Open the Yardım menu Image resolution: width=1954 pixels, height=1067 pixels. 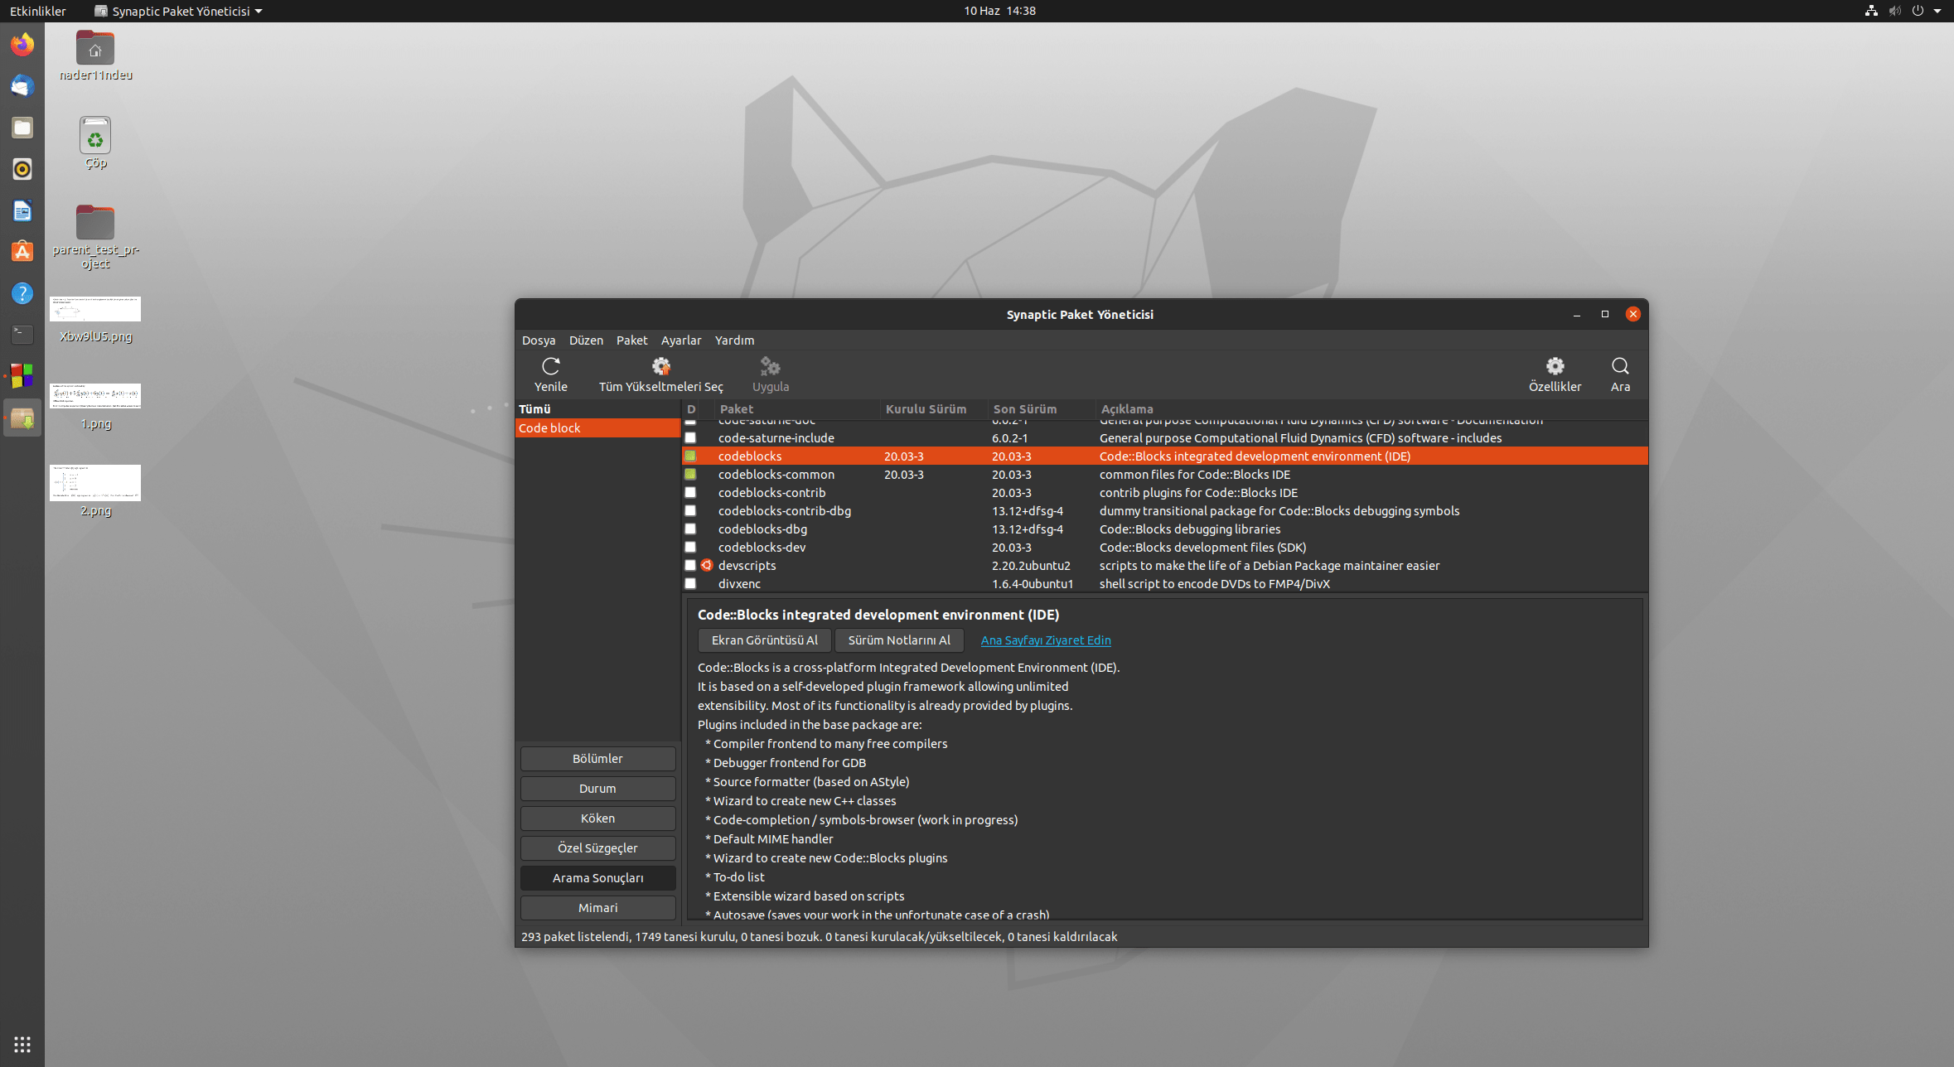pyautogui.click(x=734, y=340)
